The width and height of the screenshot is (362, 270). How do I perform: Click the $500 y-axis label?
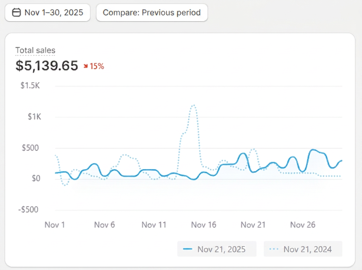pyautogui.click(x=31, y=148)
